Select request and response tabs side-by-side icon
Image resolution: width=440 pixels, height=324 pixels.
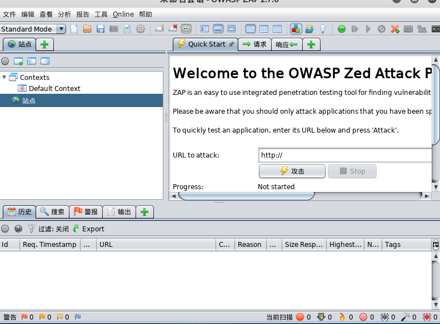point(251,29)
